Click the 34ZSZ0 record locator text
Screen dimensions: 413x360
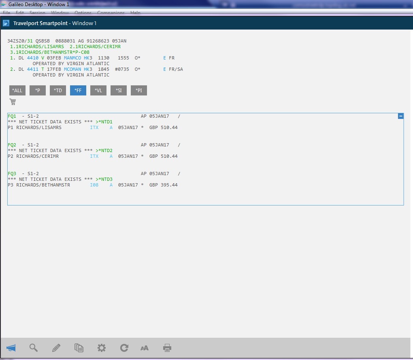[16, 41]
